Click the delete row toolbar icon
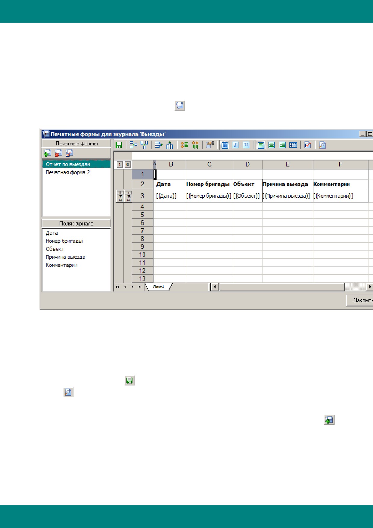 [159, 145]
